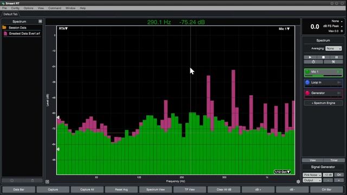
Task: Open the Options menu
Action: point(28,8)
